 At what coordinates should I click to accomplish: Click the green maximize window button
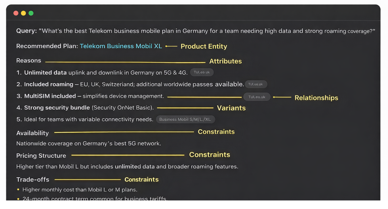coord(31,13)
